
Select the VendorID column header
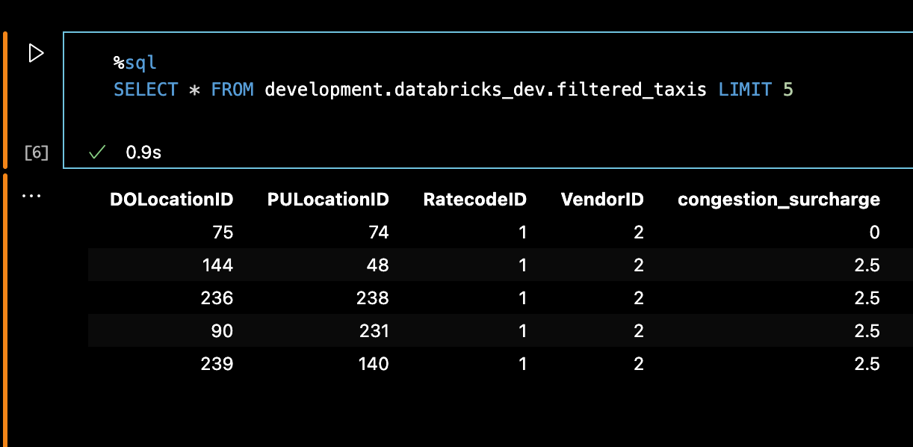tap(602, 199)
